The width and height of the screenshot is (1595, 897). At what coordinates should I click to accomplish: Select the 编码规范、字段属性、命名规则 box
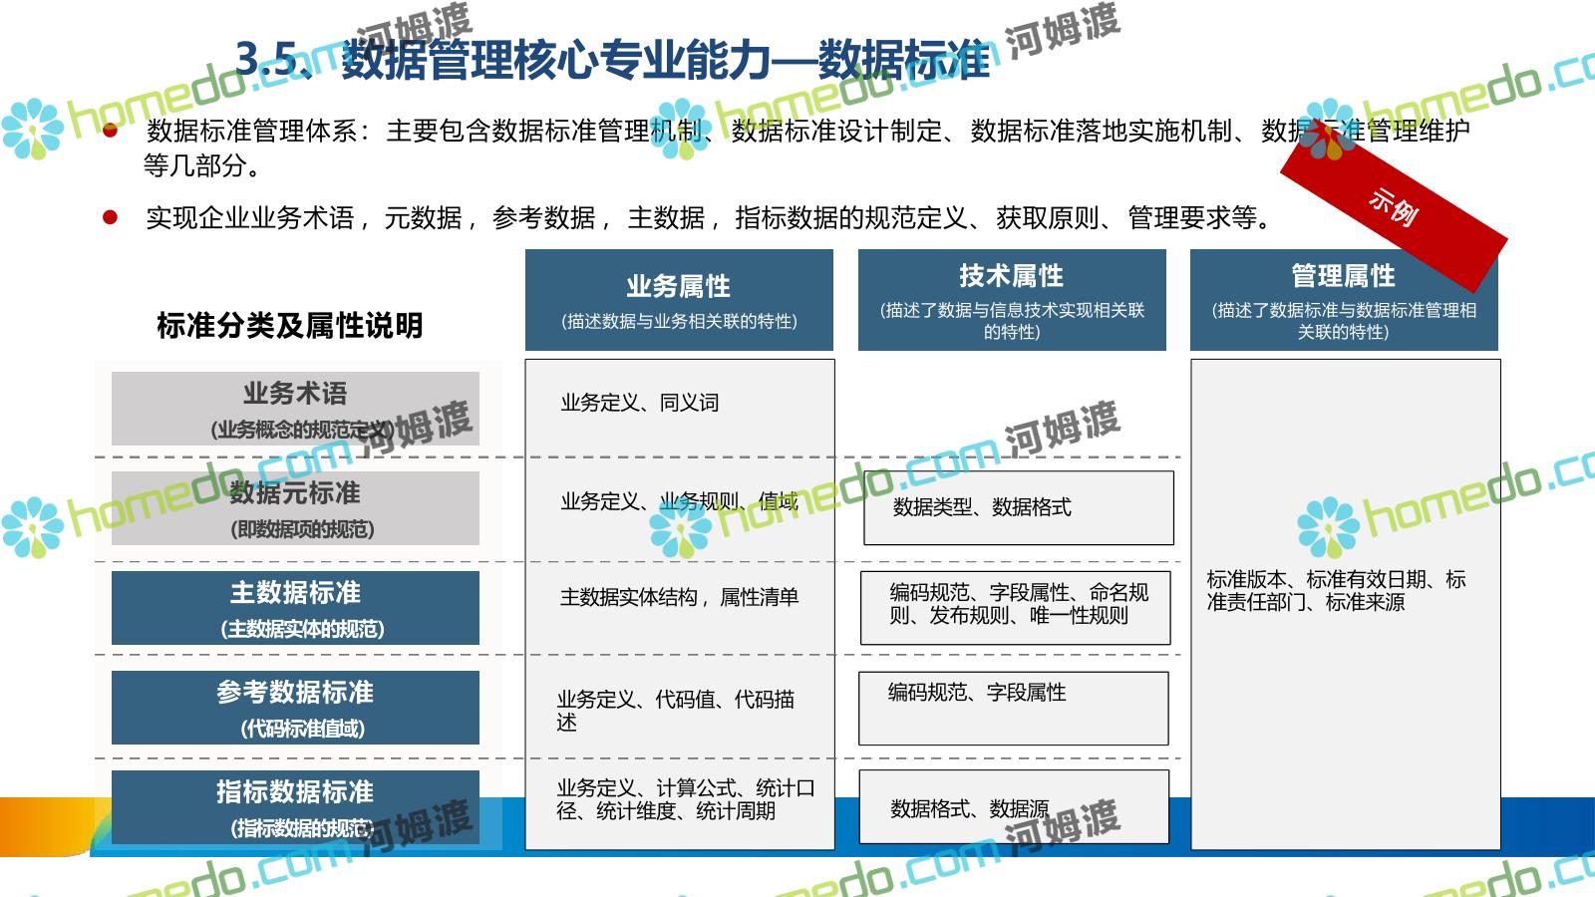click(1016, 608)
